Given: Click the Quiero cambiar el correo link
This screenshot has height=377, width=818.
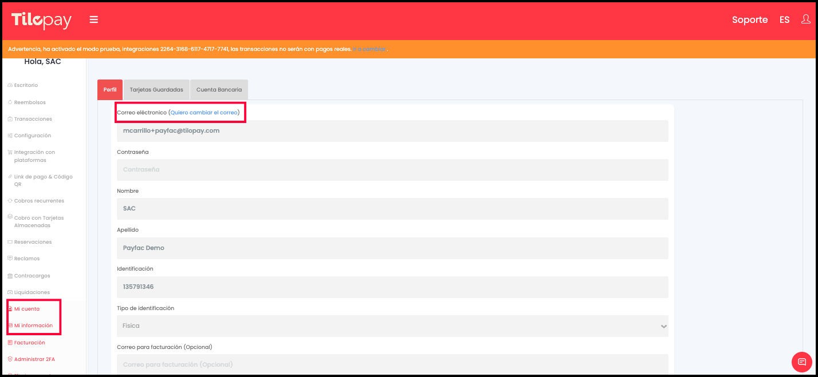Looking at the screenshot, I should coord(204,113).
